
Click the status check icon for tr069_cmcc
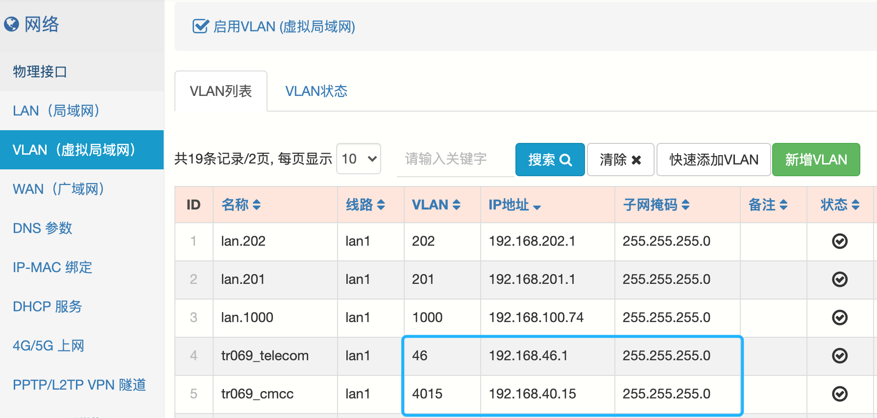tap(839, 394)
